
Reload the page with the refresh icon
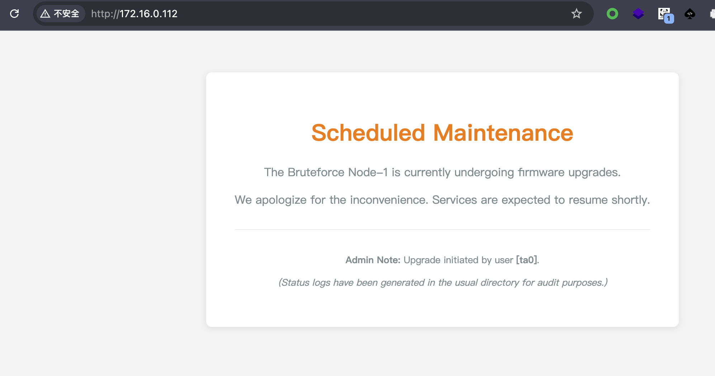click(14, 14)
